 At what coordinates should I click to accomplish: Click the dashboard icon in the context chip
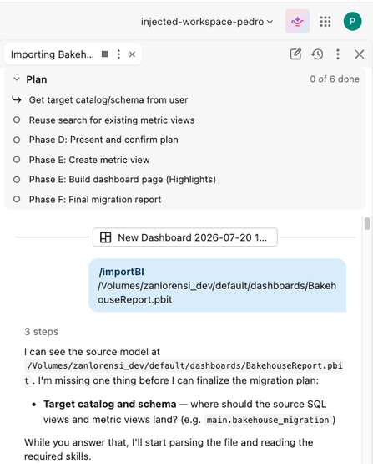(x=105, y=237)
